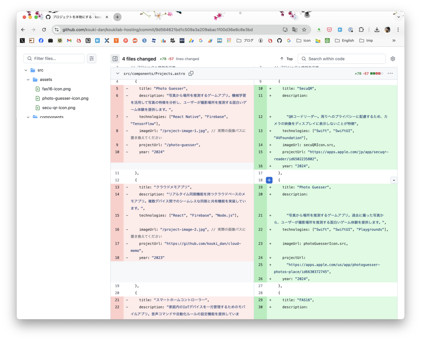
Task: Click the Filter files input
Action: click(54, 59)
